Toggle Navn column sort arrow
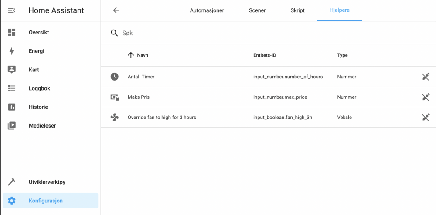436x215 pixels. coord(131,55)
